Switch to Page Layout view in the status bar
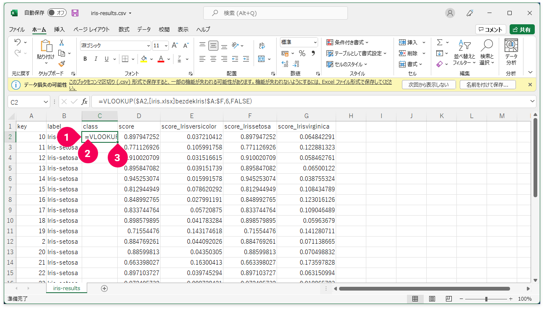The width and height of the screenshot is (544, 309). pos(432,299)
